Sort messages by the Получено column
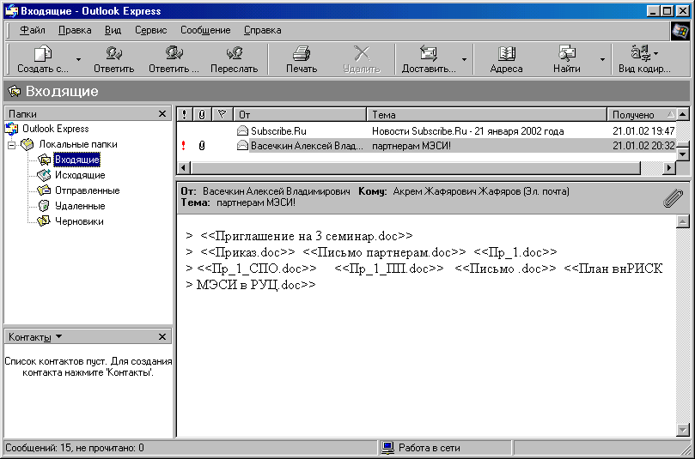This screenshot has width=695, height=459. tap(643, 115)
